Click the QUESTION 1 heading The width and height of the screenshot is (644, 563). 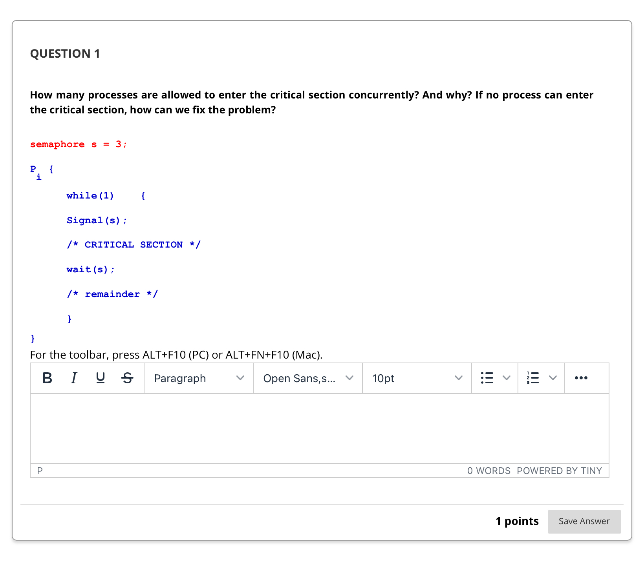pyautogui.click(x=65, y=53)
